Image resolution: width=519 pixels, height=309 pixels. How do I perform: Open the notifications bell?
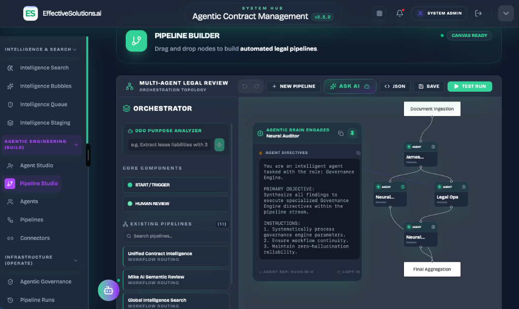tap(400, 13)
